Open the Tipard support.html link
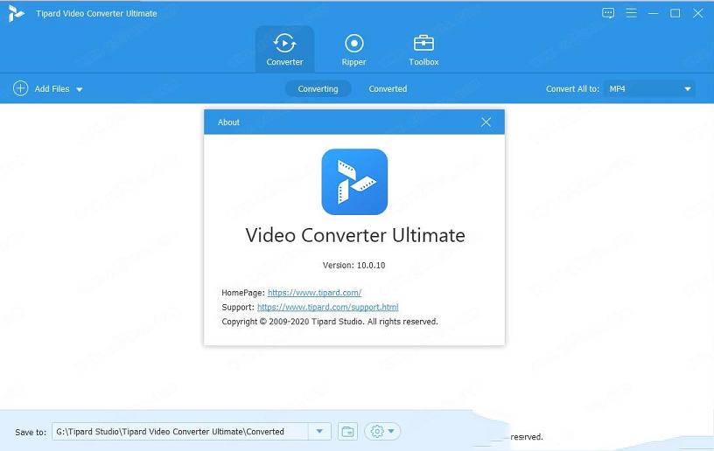Image resolution: width=714 pixels, height=451 pixels. pos(327,307)
